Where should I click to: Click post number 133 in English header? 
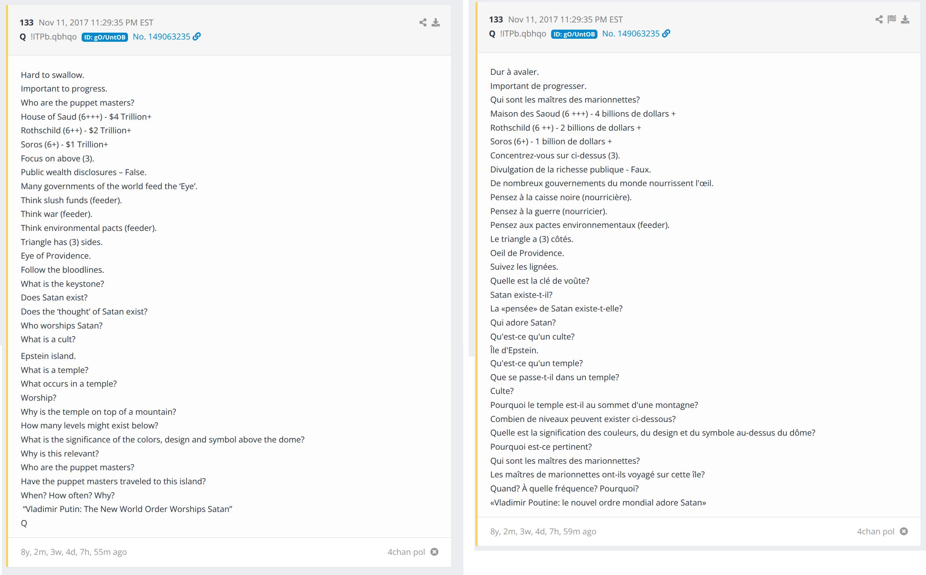tap(27, 22)
